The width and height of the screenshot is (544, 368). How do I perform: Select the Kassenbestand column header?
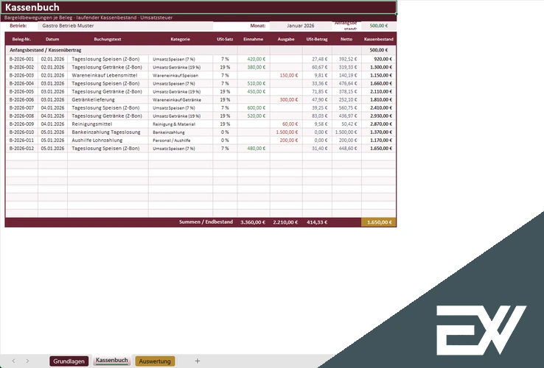(378, 39)
